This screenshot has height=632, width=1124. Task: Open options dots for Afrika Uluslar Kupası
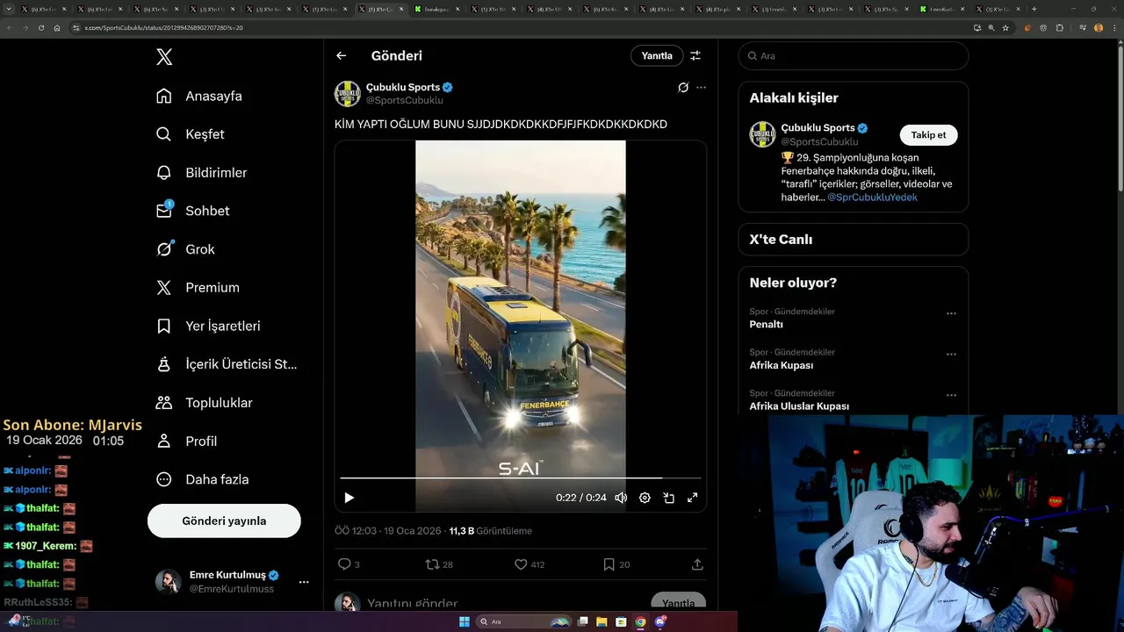click(951, 395)
